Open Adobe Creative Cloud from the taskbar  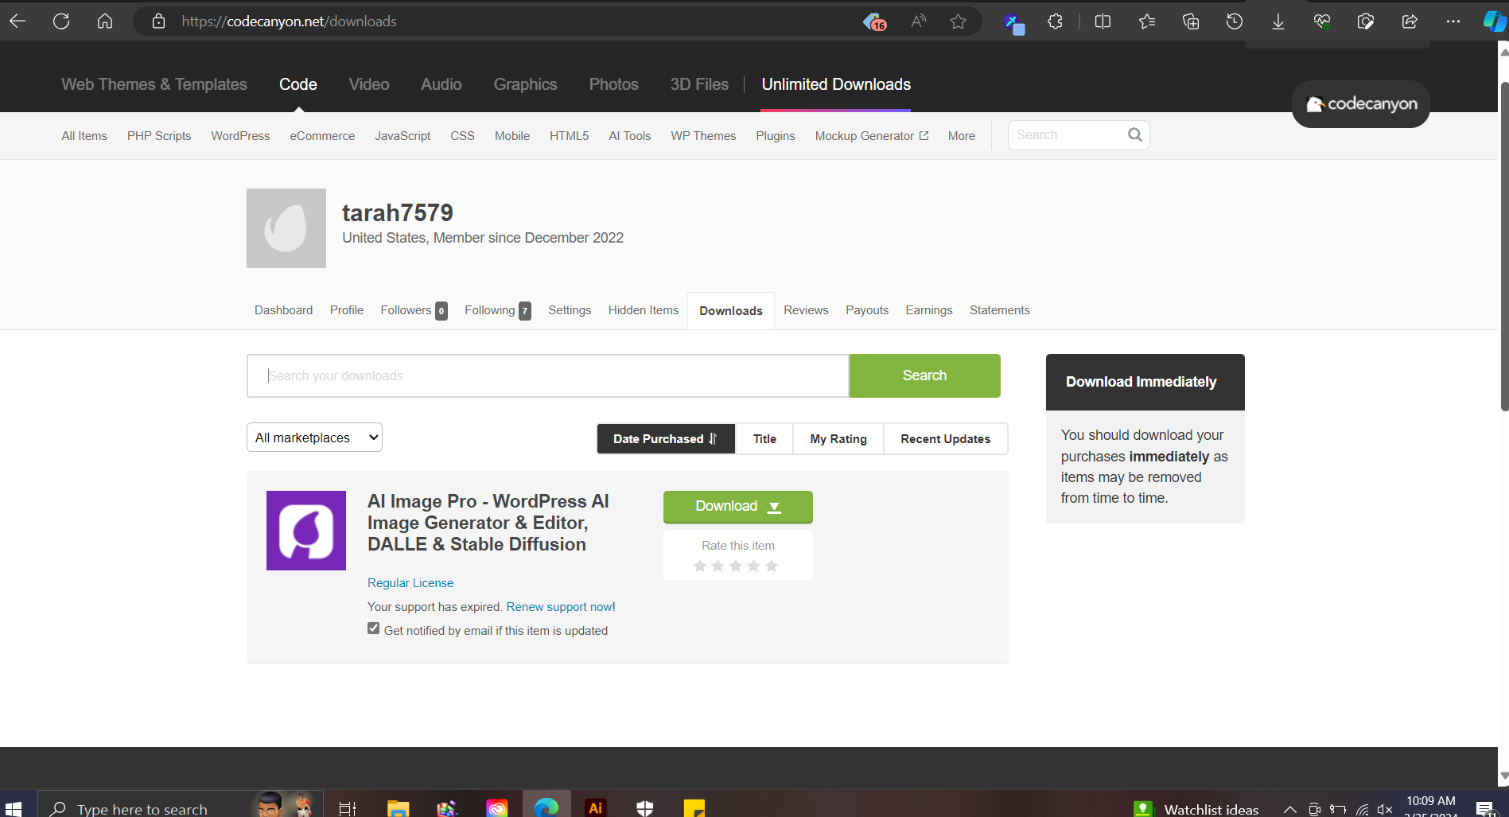click(x=496, y=808)
